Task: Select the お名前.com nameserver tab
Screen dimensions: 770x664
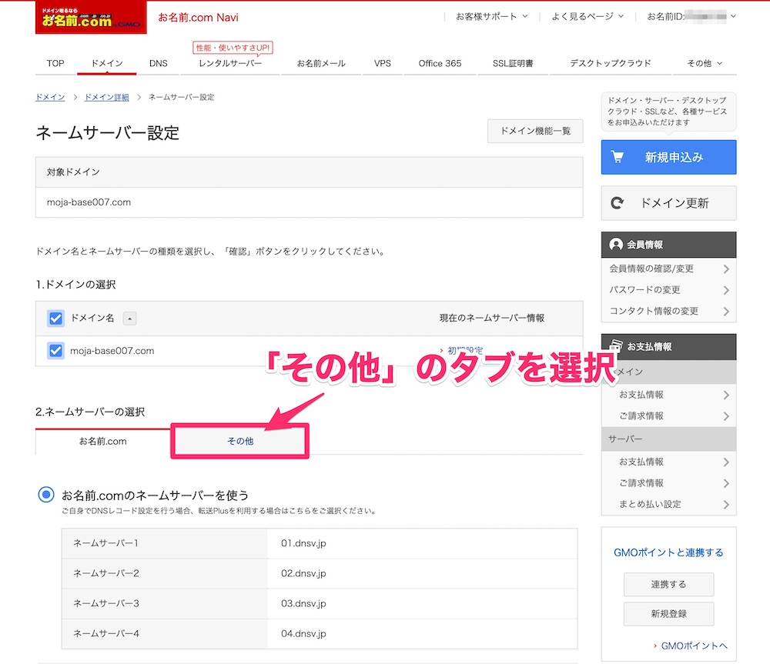Action: pyautogui.click(x=103, y=441)
